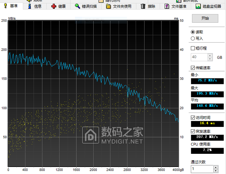The image size is (226, 174).
Task: Click the chart icon for 磁盘监视器
Action: click(198, 6)
